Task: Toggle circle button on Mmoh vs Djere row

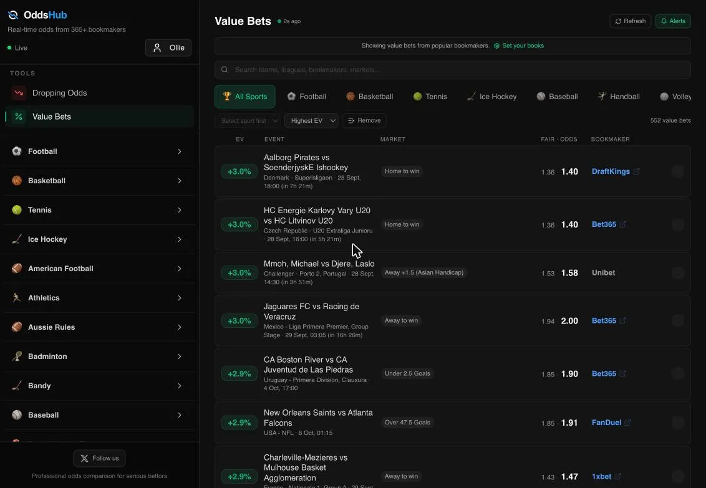Action: [x=678, y=272]
